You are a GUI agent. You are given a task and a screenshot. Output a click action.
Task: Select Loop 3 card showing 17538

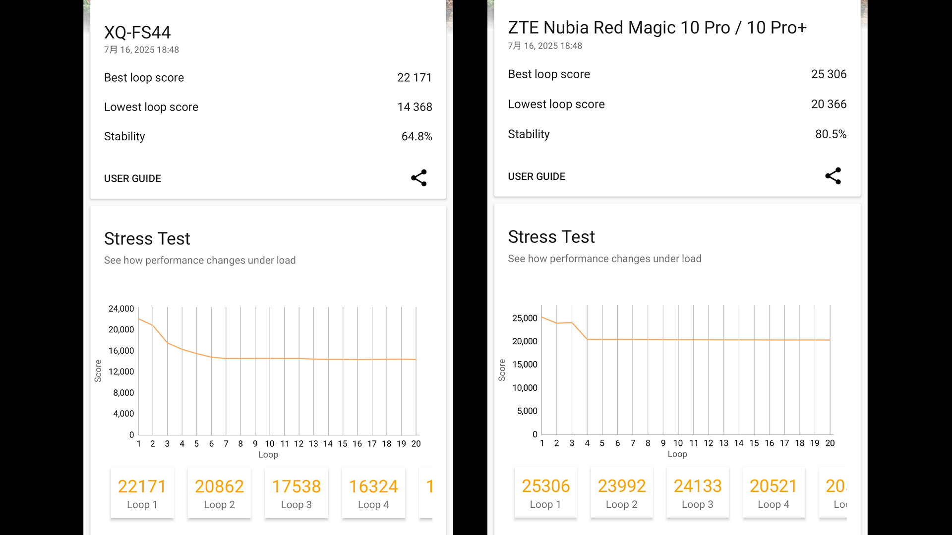pos(297,493)
